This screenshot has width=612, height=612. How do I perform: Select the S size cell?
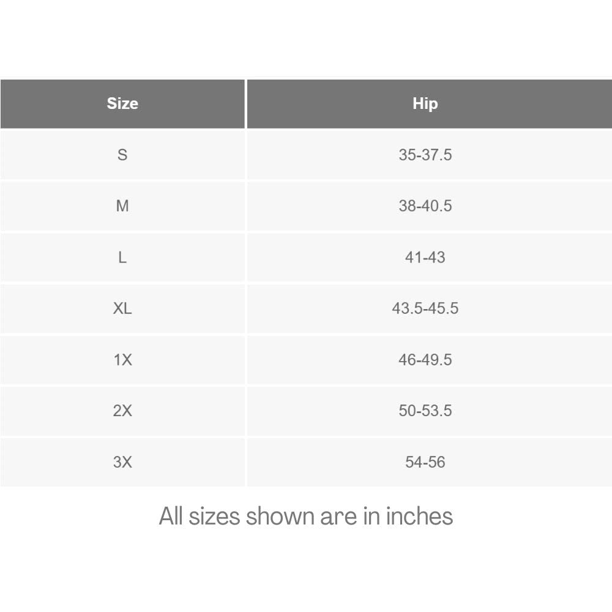pos(122,155)
